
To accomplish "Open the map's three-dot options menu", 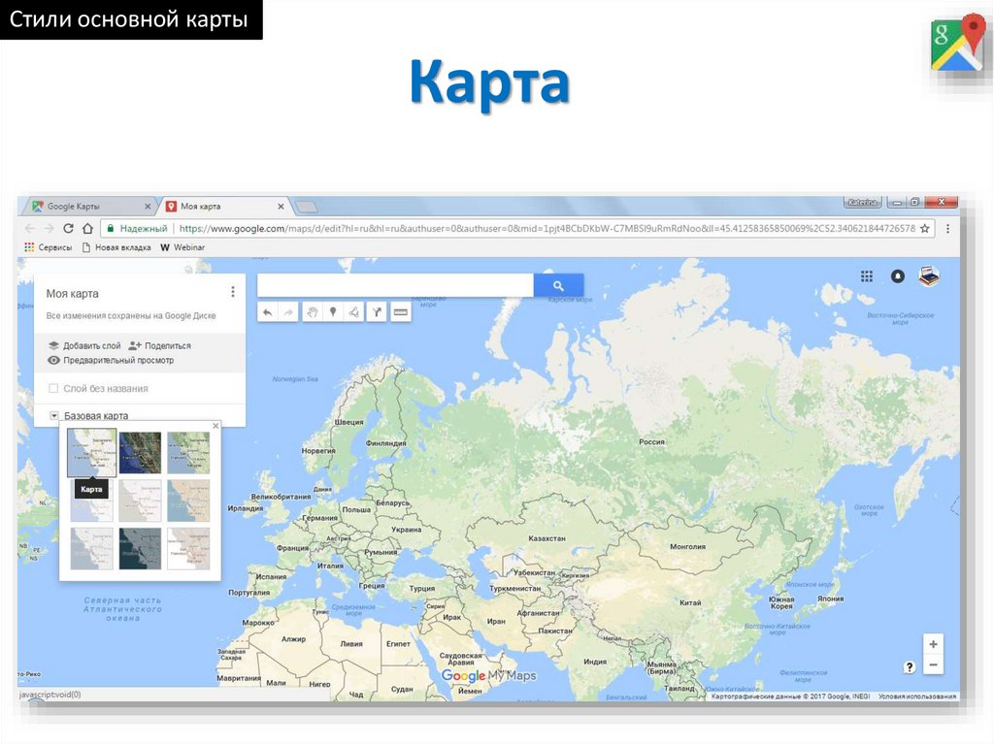I will pyautogui.click(x=233, y=292).
